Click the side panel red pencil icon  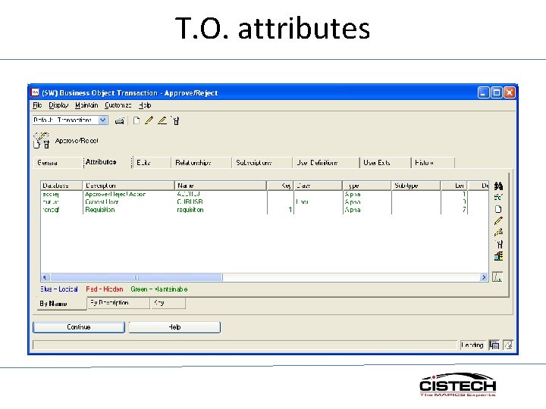pos(498,220)
